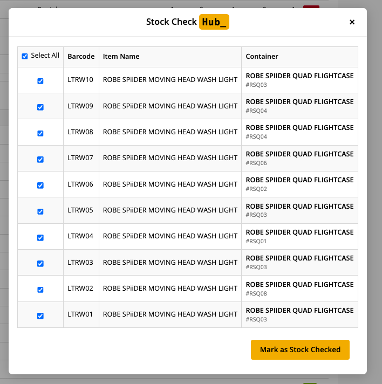Uncheck the LTRW09 row checkbox

click(40, 107)
